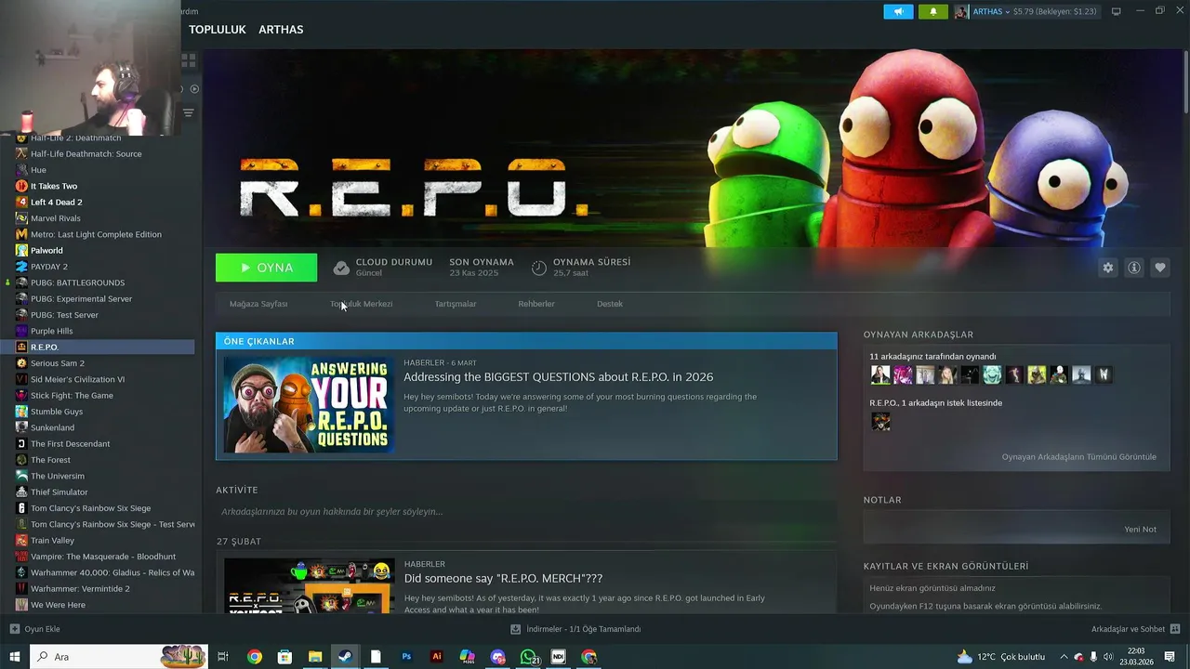Open Google Chrome from taskbar
Viewport: 1190px width, 669px height.
254,657
